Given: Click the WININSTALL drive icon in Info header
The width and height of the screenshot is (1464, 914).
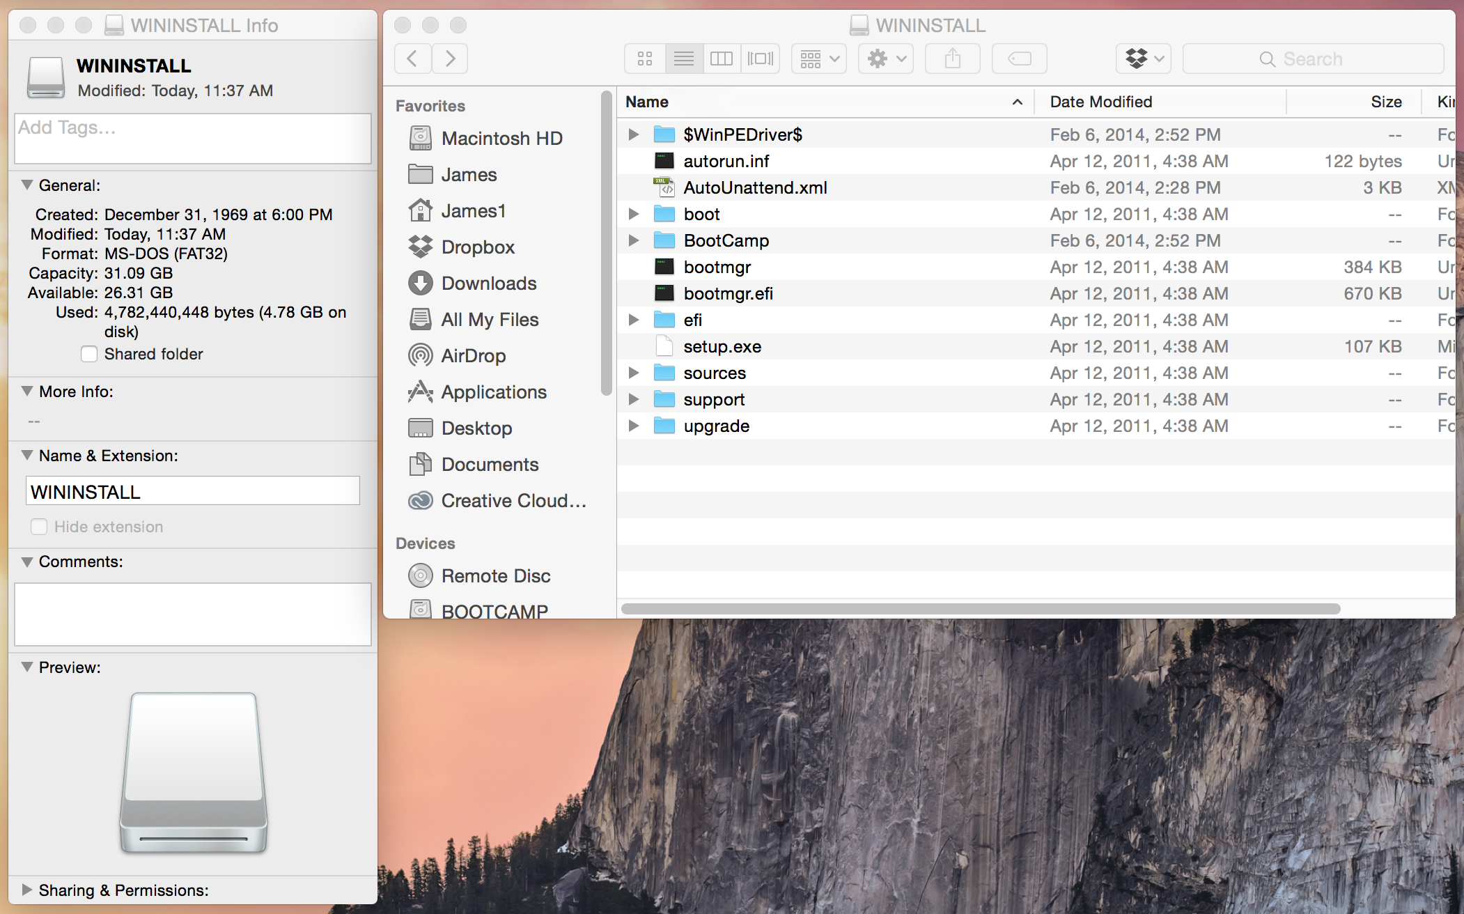Looking at the screenshot, I should pyautogui.click(x=46, y=77).
